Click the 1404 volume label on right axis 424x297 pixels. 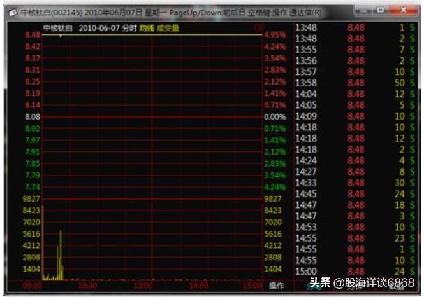pyautogui.click(x=273, y=269)
